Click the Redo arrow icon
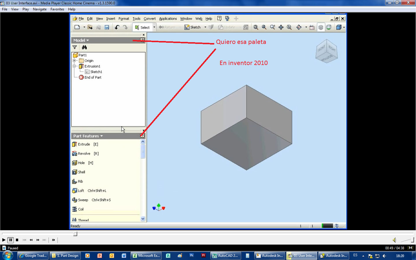This screenshot has height=260, width=416. 125,27
